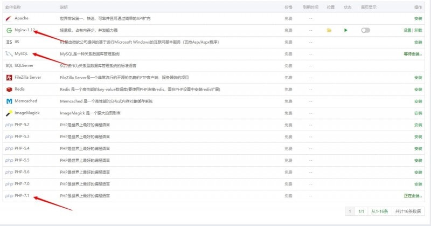Click the Apache feather icon
The width and height of the screenshot is (431, 226).
pos(9,18)
